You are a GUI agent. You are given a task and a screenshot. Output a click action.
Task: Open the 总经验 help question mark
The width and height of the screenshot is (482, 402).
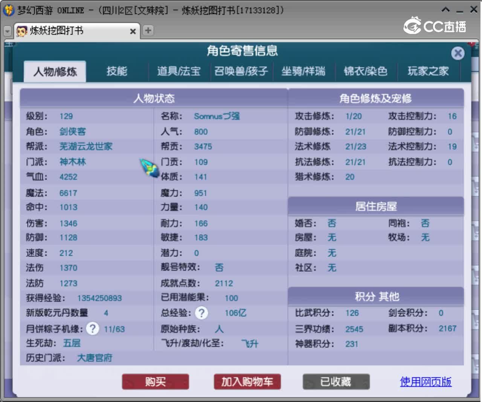pos(201,313)
